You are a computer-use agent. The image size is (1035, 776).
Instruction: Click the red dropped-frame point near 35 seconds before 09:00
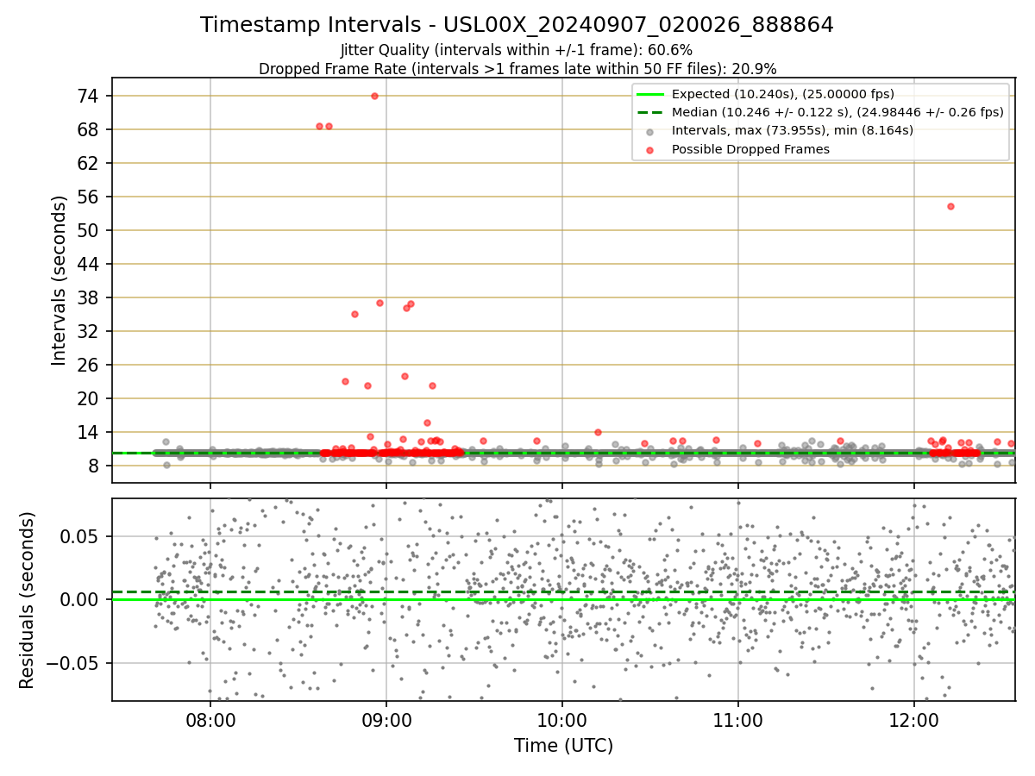354,314
